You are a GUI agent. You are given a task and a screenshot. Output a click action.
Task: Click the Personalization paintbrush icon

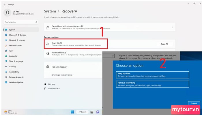pyautogui.click(x=6, y=46)
